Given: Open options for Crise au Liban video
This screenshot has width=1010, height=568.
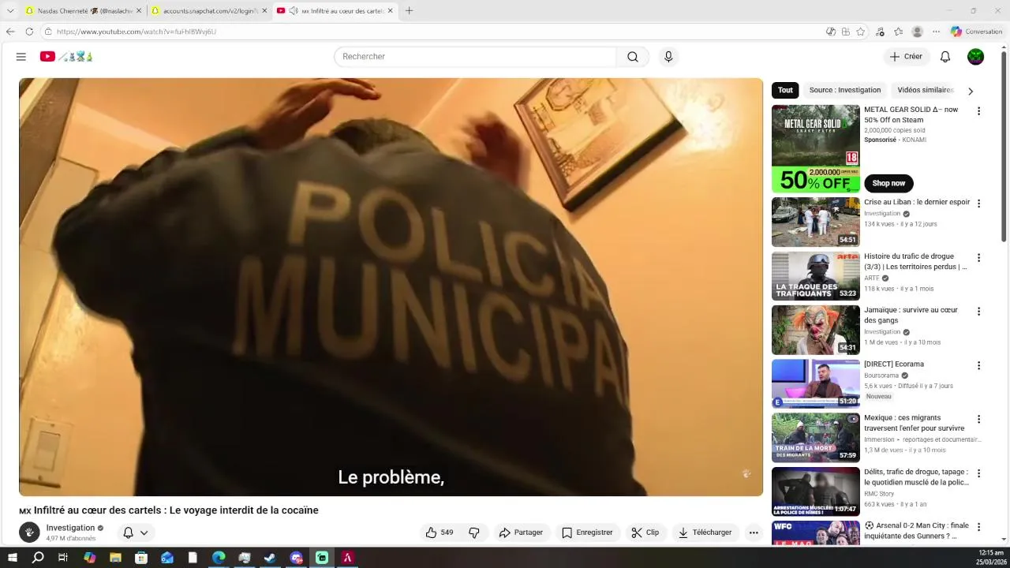Looking at the screenshot, I should (978, 204).
